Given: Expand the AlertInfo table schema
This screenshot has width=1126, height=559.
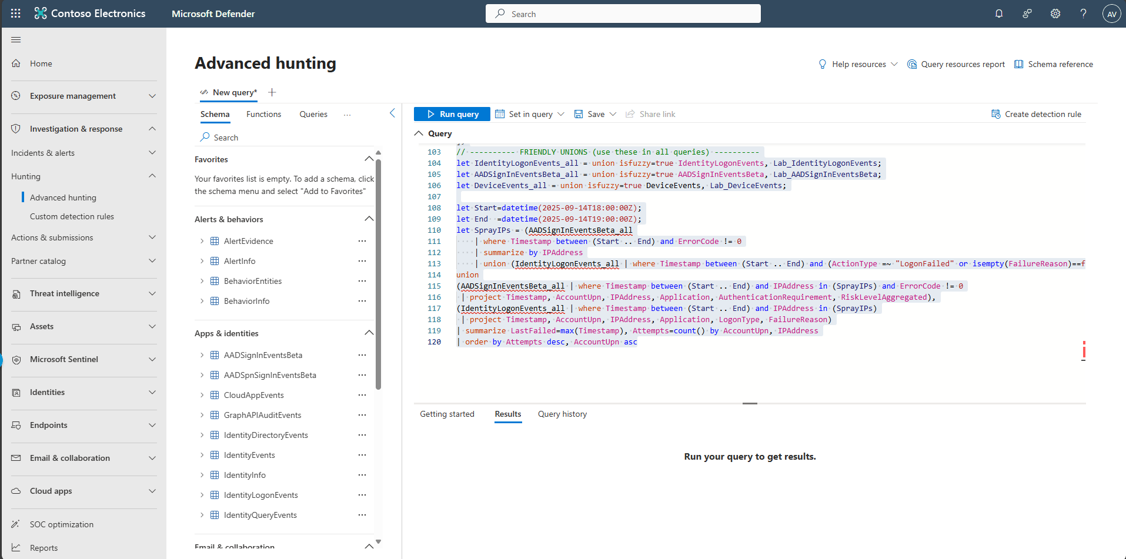Looking at the screenshot, I should 202,261.
